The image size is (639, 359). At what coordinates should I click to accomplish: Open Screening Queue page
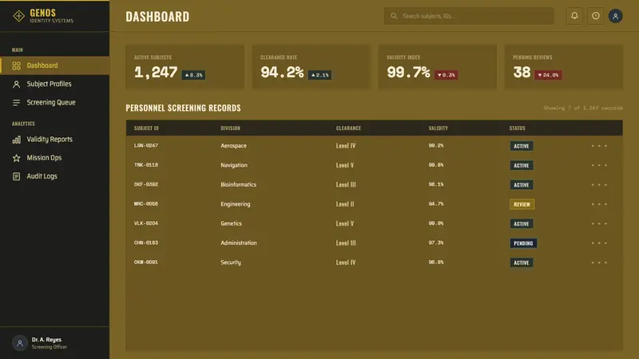click(x=54, y=102)
